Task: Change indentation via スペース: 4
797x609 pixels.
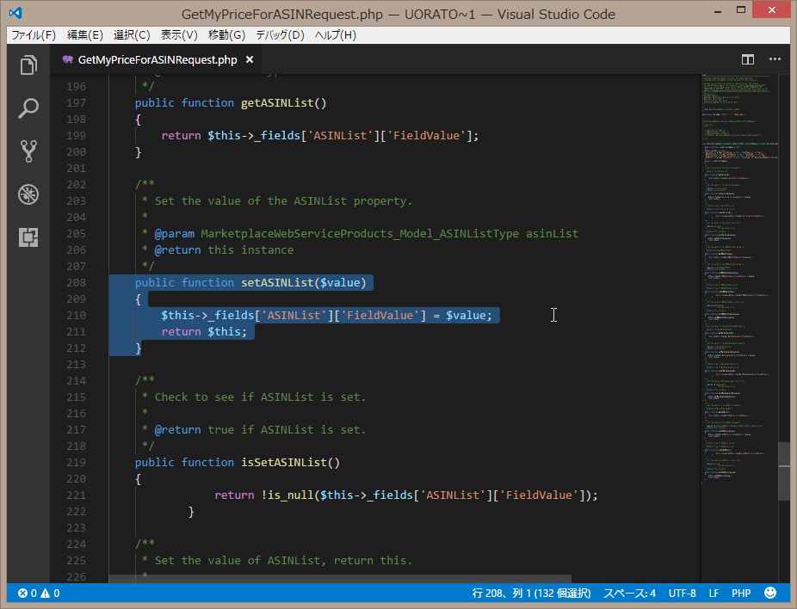Action: [629, 593]
